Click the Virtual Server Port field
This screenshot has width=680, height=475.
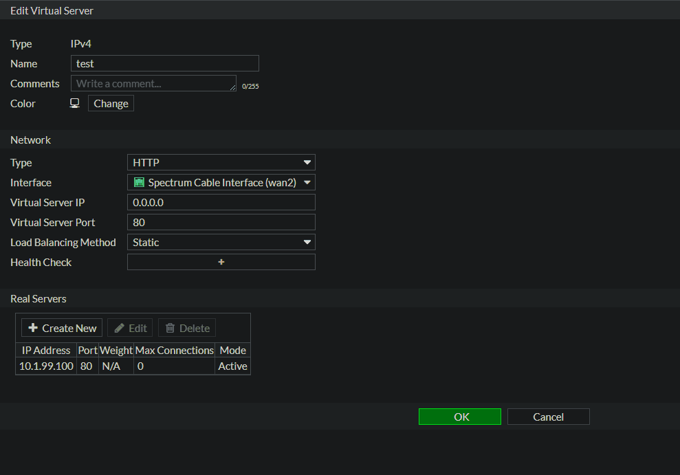tap(221, 223)
